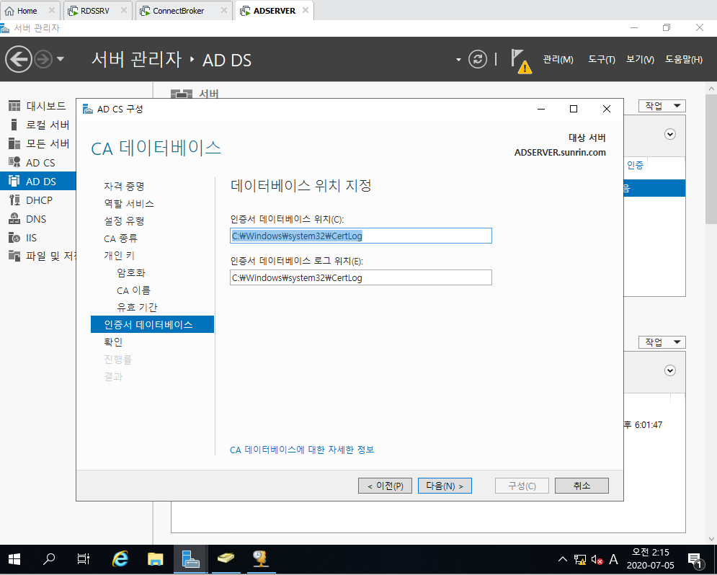Refresh Server Manager with the refresh icon
Screen dimensions: 717x575
[477, 59]
